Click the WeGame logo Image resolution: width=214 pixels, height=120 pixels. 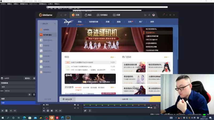[46, 15]
